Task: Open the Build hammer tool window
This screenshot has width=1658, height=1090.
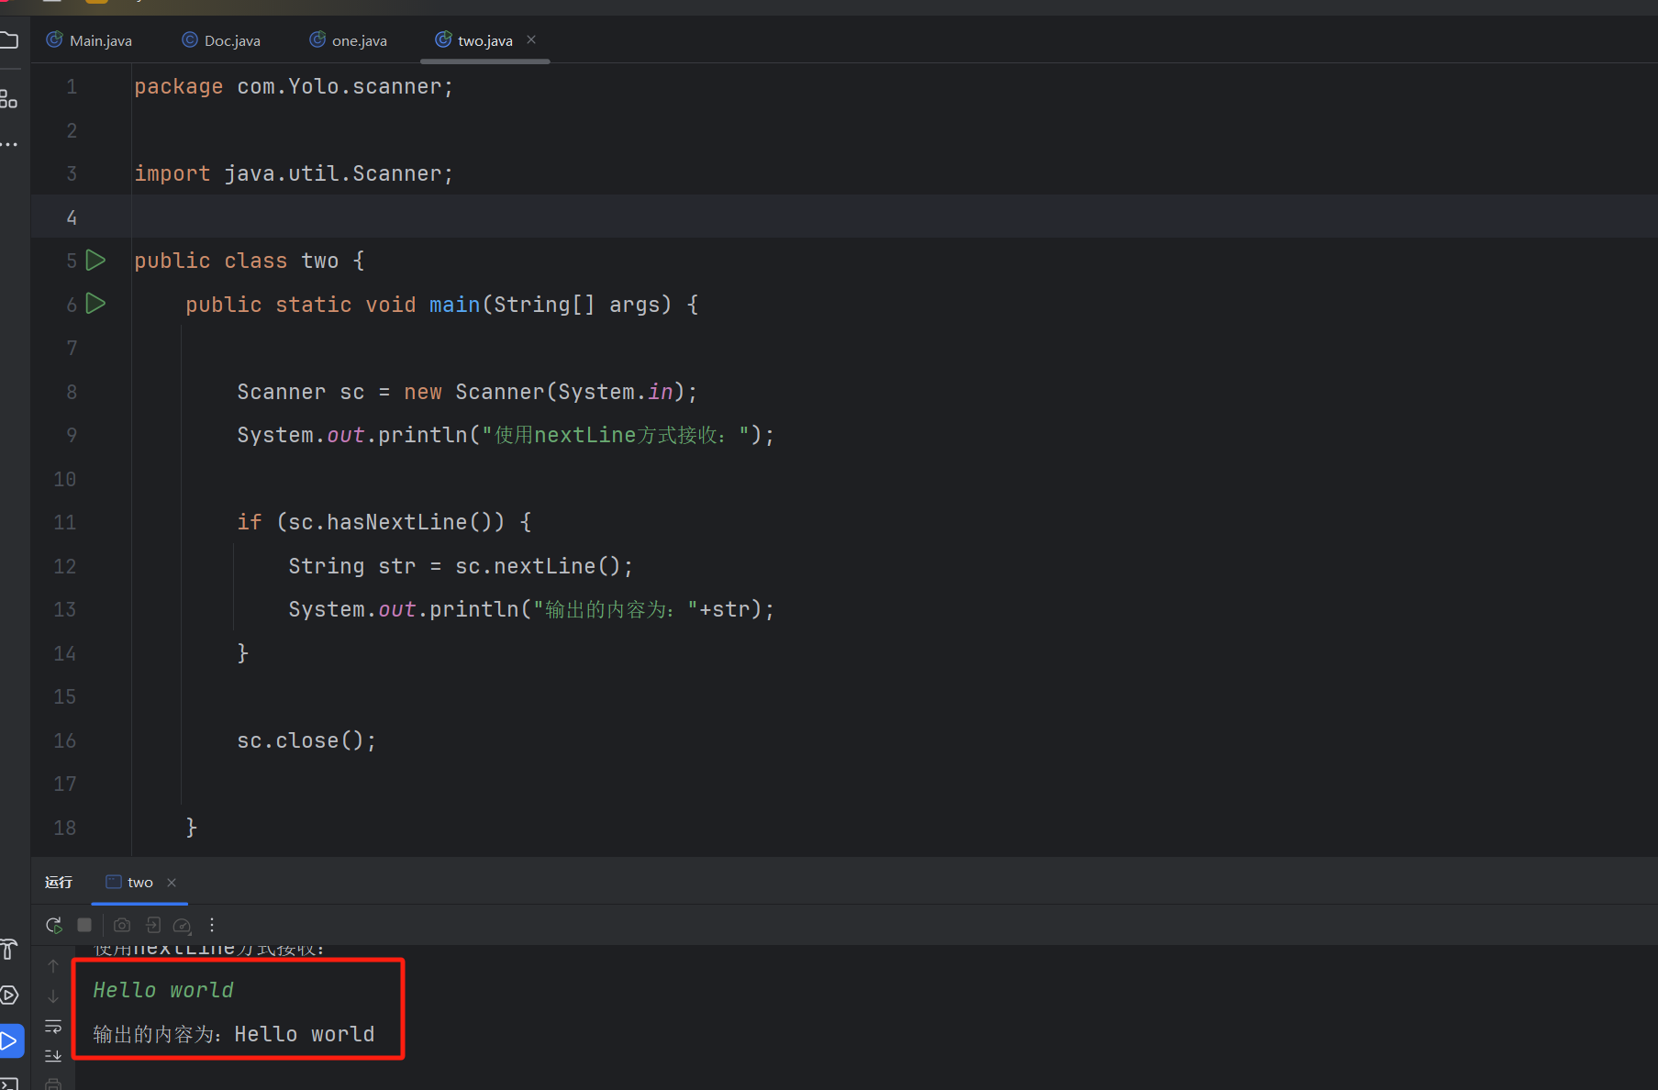Action: 9,949
